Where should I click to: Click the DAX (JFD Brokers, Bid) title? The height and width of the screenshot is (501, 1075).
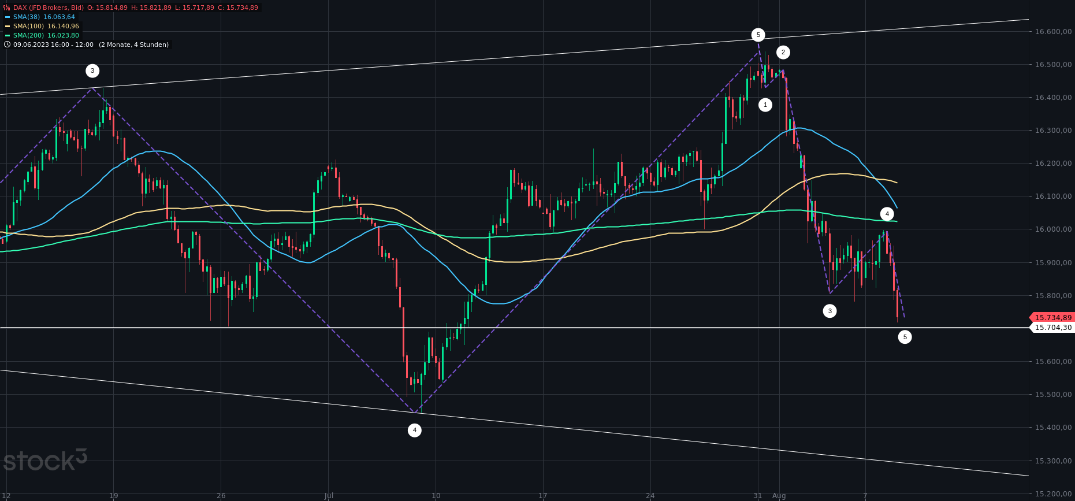click(x=49, y=8)
